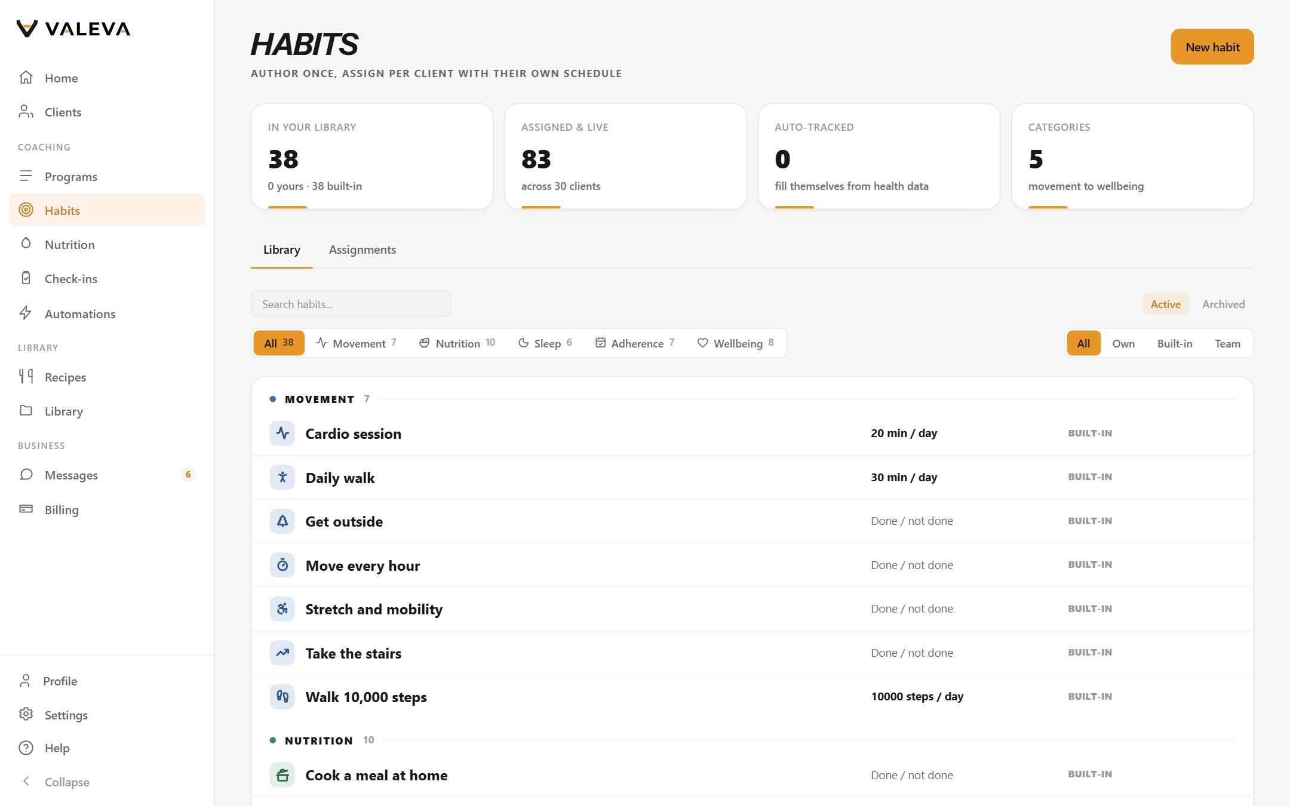
Task: Show Archived habits
Action: 1224,304
